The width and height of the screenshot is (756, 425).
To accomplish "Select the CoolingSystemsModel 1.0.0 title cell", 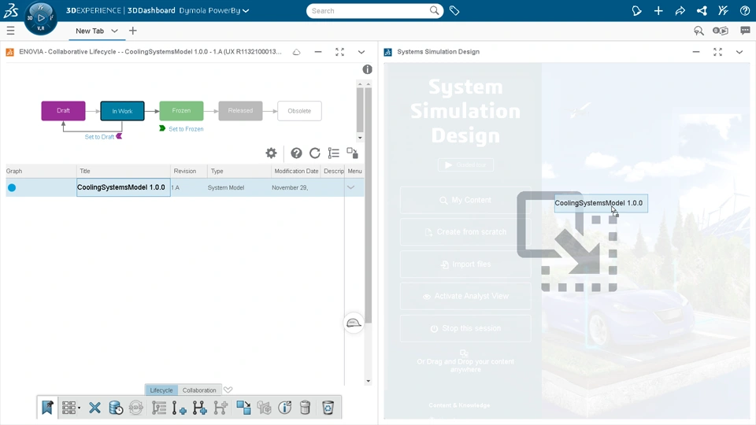I will tap(124, 187).
